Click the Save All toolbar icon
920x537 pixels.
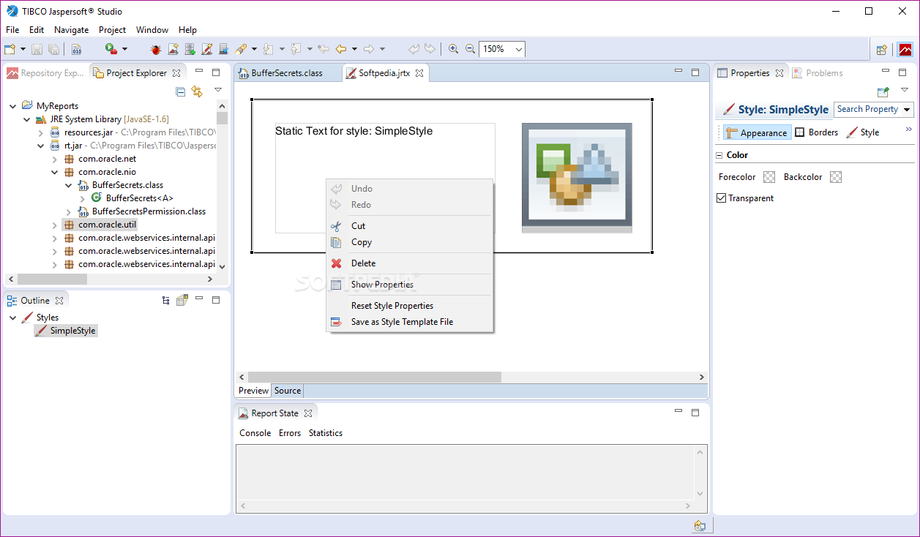coord(54,49)
